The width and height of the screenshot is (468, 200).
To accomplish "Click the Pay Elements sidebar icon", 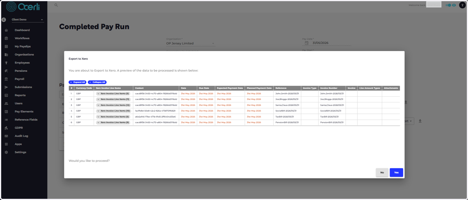I will click(x=6, y=112).
